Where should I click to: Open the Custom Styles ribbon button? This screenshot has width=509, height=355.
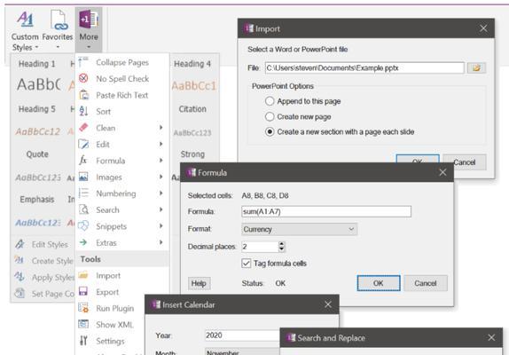(25, 31)
